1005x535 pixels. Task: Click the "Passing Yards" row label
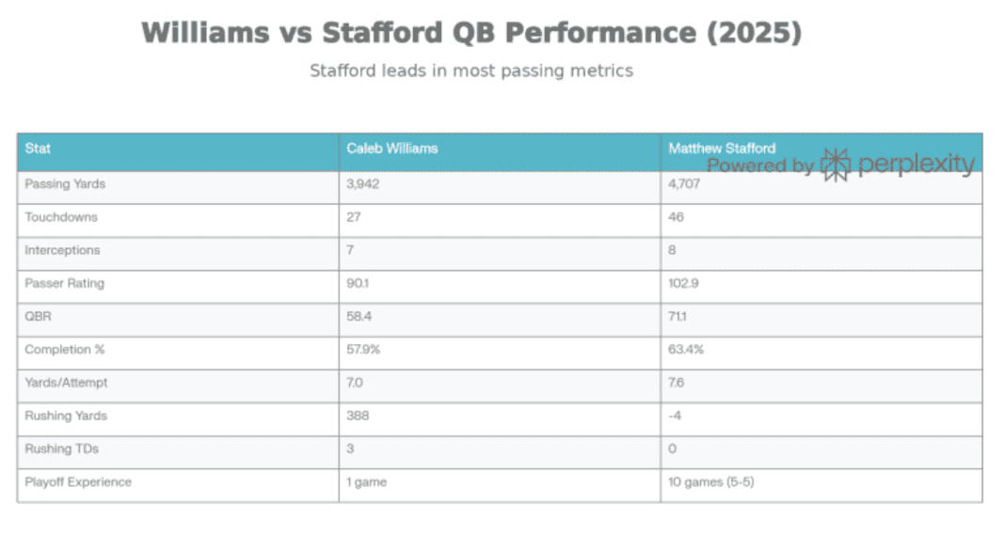coord(65,184)
